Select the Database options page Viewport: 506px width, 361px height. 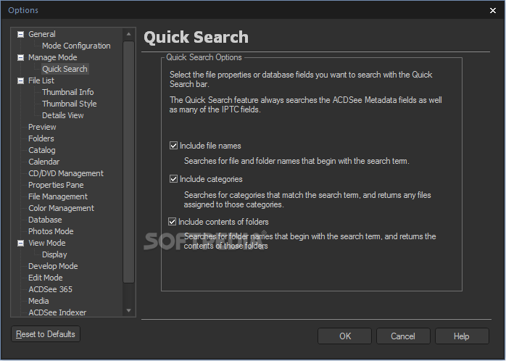45,220
